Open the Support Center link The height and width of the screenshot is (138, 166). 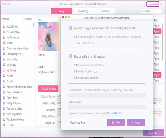click(x=115, y=113)
